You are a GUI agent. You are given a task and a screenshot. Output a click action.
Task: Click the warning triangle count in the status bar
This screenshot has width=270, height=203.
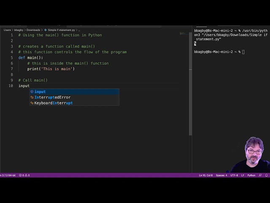coord(27,175)
